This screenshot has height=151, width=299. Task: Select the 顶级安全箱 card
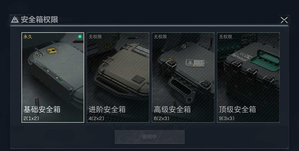(x=248, y=77)
